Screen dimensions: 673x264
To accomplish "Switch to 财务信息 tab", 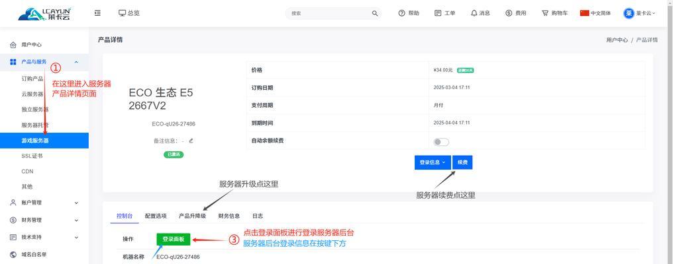I will point(229,216).
